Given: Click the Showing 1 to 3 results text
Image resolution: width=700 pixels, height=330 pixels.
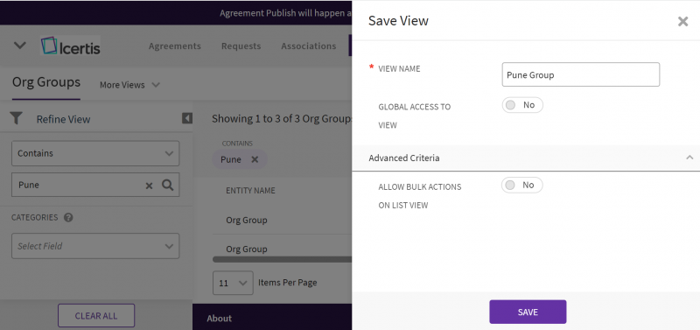Looking at the screenshot, I should [282, 119].
